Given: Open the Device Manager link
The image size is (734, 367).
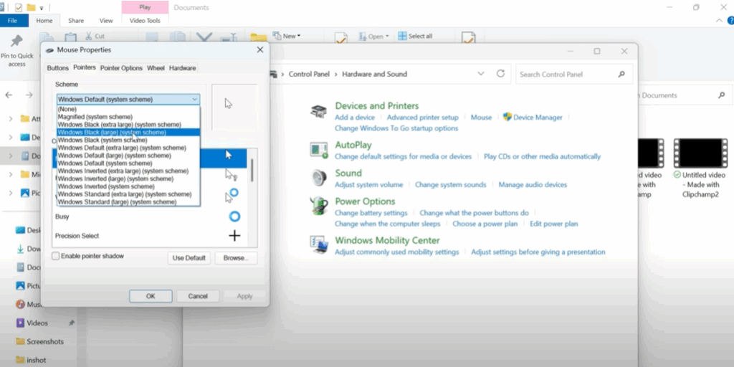Looking at the screenshot, I should pyautogui.click(x=538, y=118).
